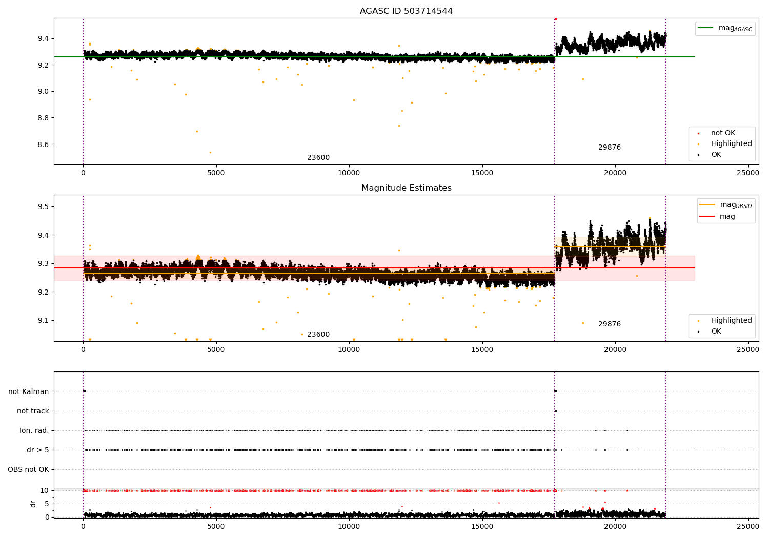This screenshot has height=538, width=769.
Task: Click the red 'not OK' legend marker in top plot
Action: [x=698, y=133]
